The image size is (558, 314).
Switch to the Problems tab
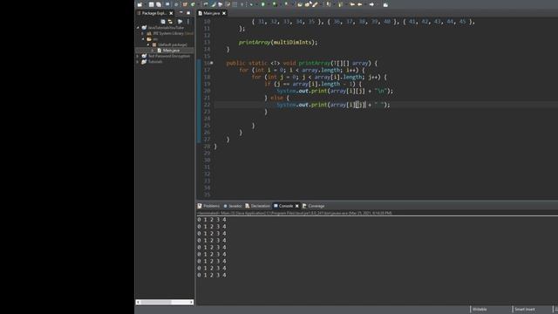(x=209, y=206)
